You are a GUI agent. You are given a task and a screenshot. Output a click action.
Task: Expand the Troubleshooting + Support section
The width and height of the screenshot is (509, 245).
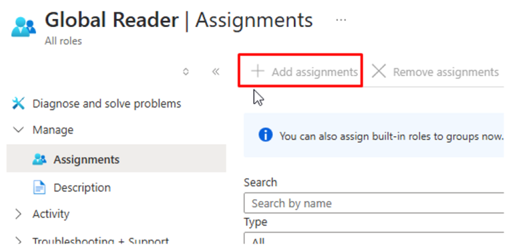point(18,241)
